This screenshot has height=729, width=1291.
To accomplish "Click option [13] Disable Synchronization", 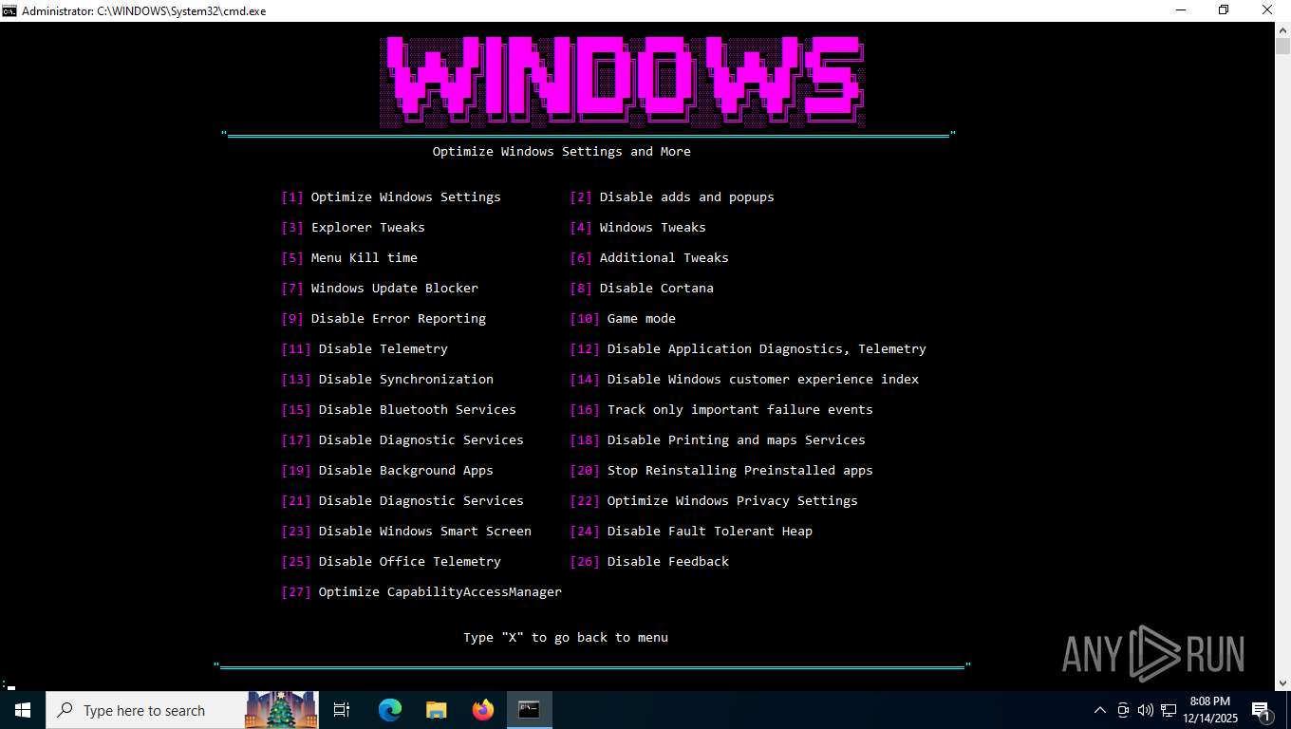I will click(x=387, y=380).
